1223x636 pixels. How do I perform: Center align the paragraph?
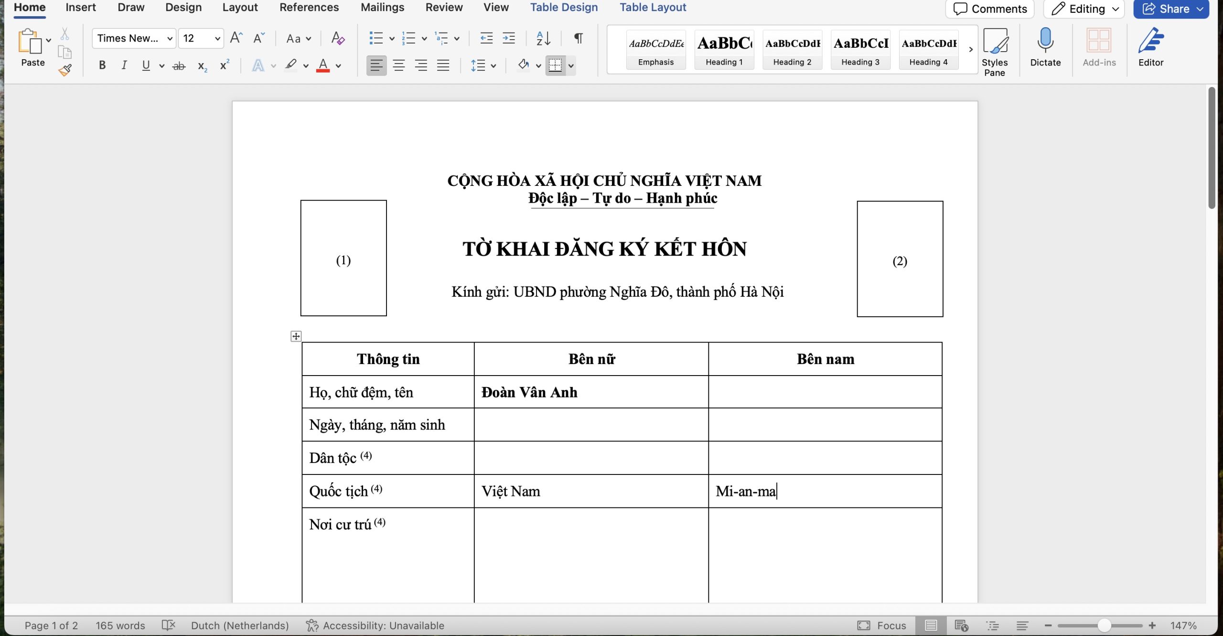[x=399, y=65]
